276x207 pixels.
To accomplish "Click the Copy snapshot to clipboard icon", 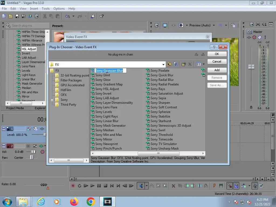I will (233, 25).
